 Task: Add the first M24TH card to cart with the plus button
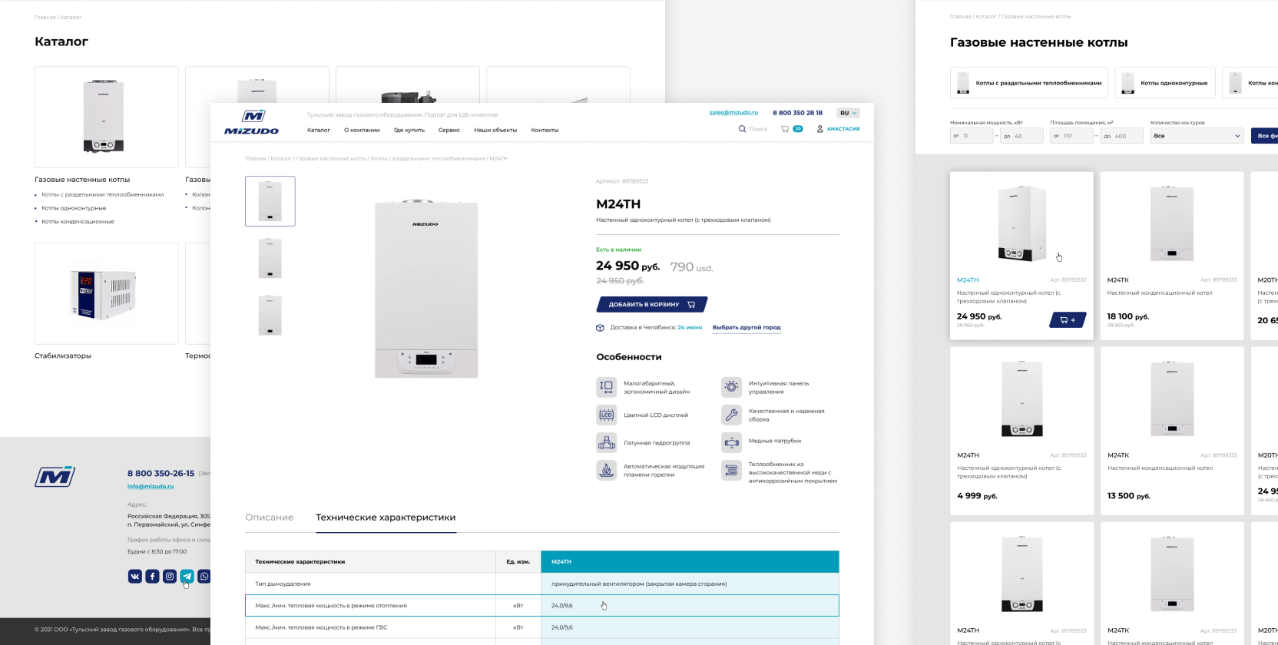pos(1068,320)
